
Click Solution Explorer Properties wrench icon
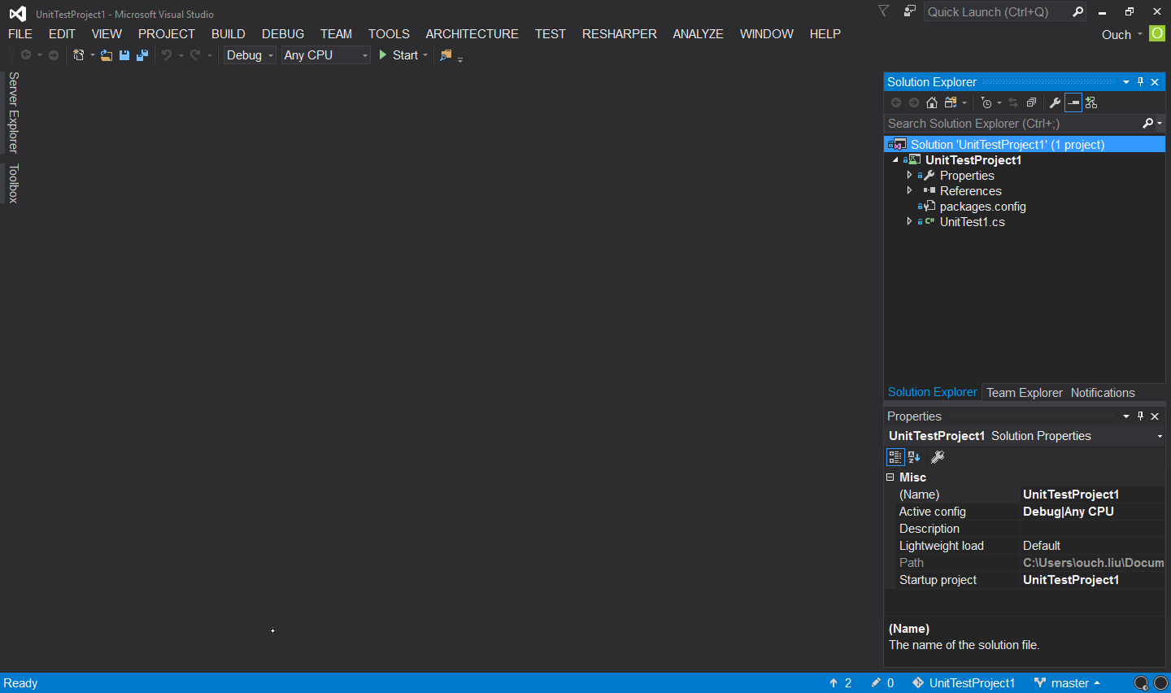(1056, 102)
